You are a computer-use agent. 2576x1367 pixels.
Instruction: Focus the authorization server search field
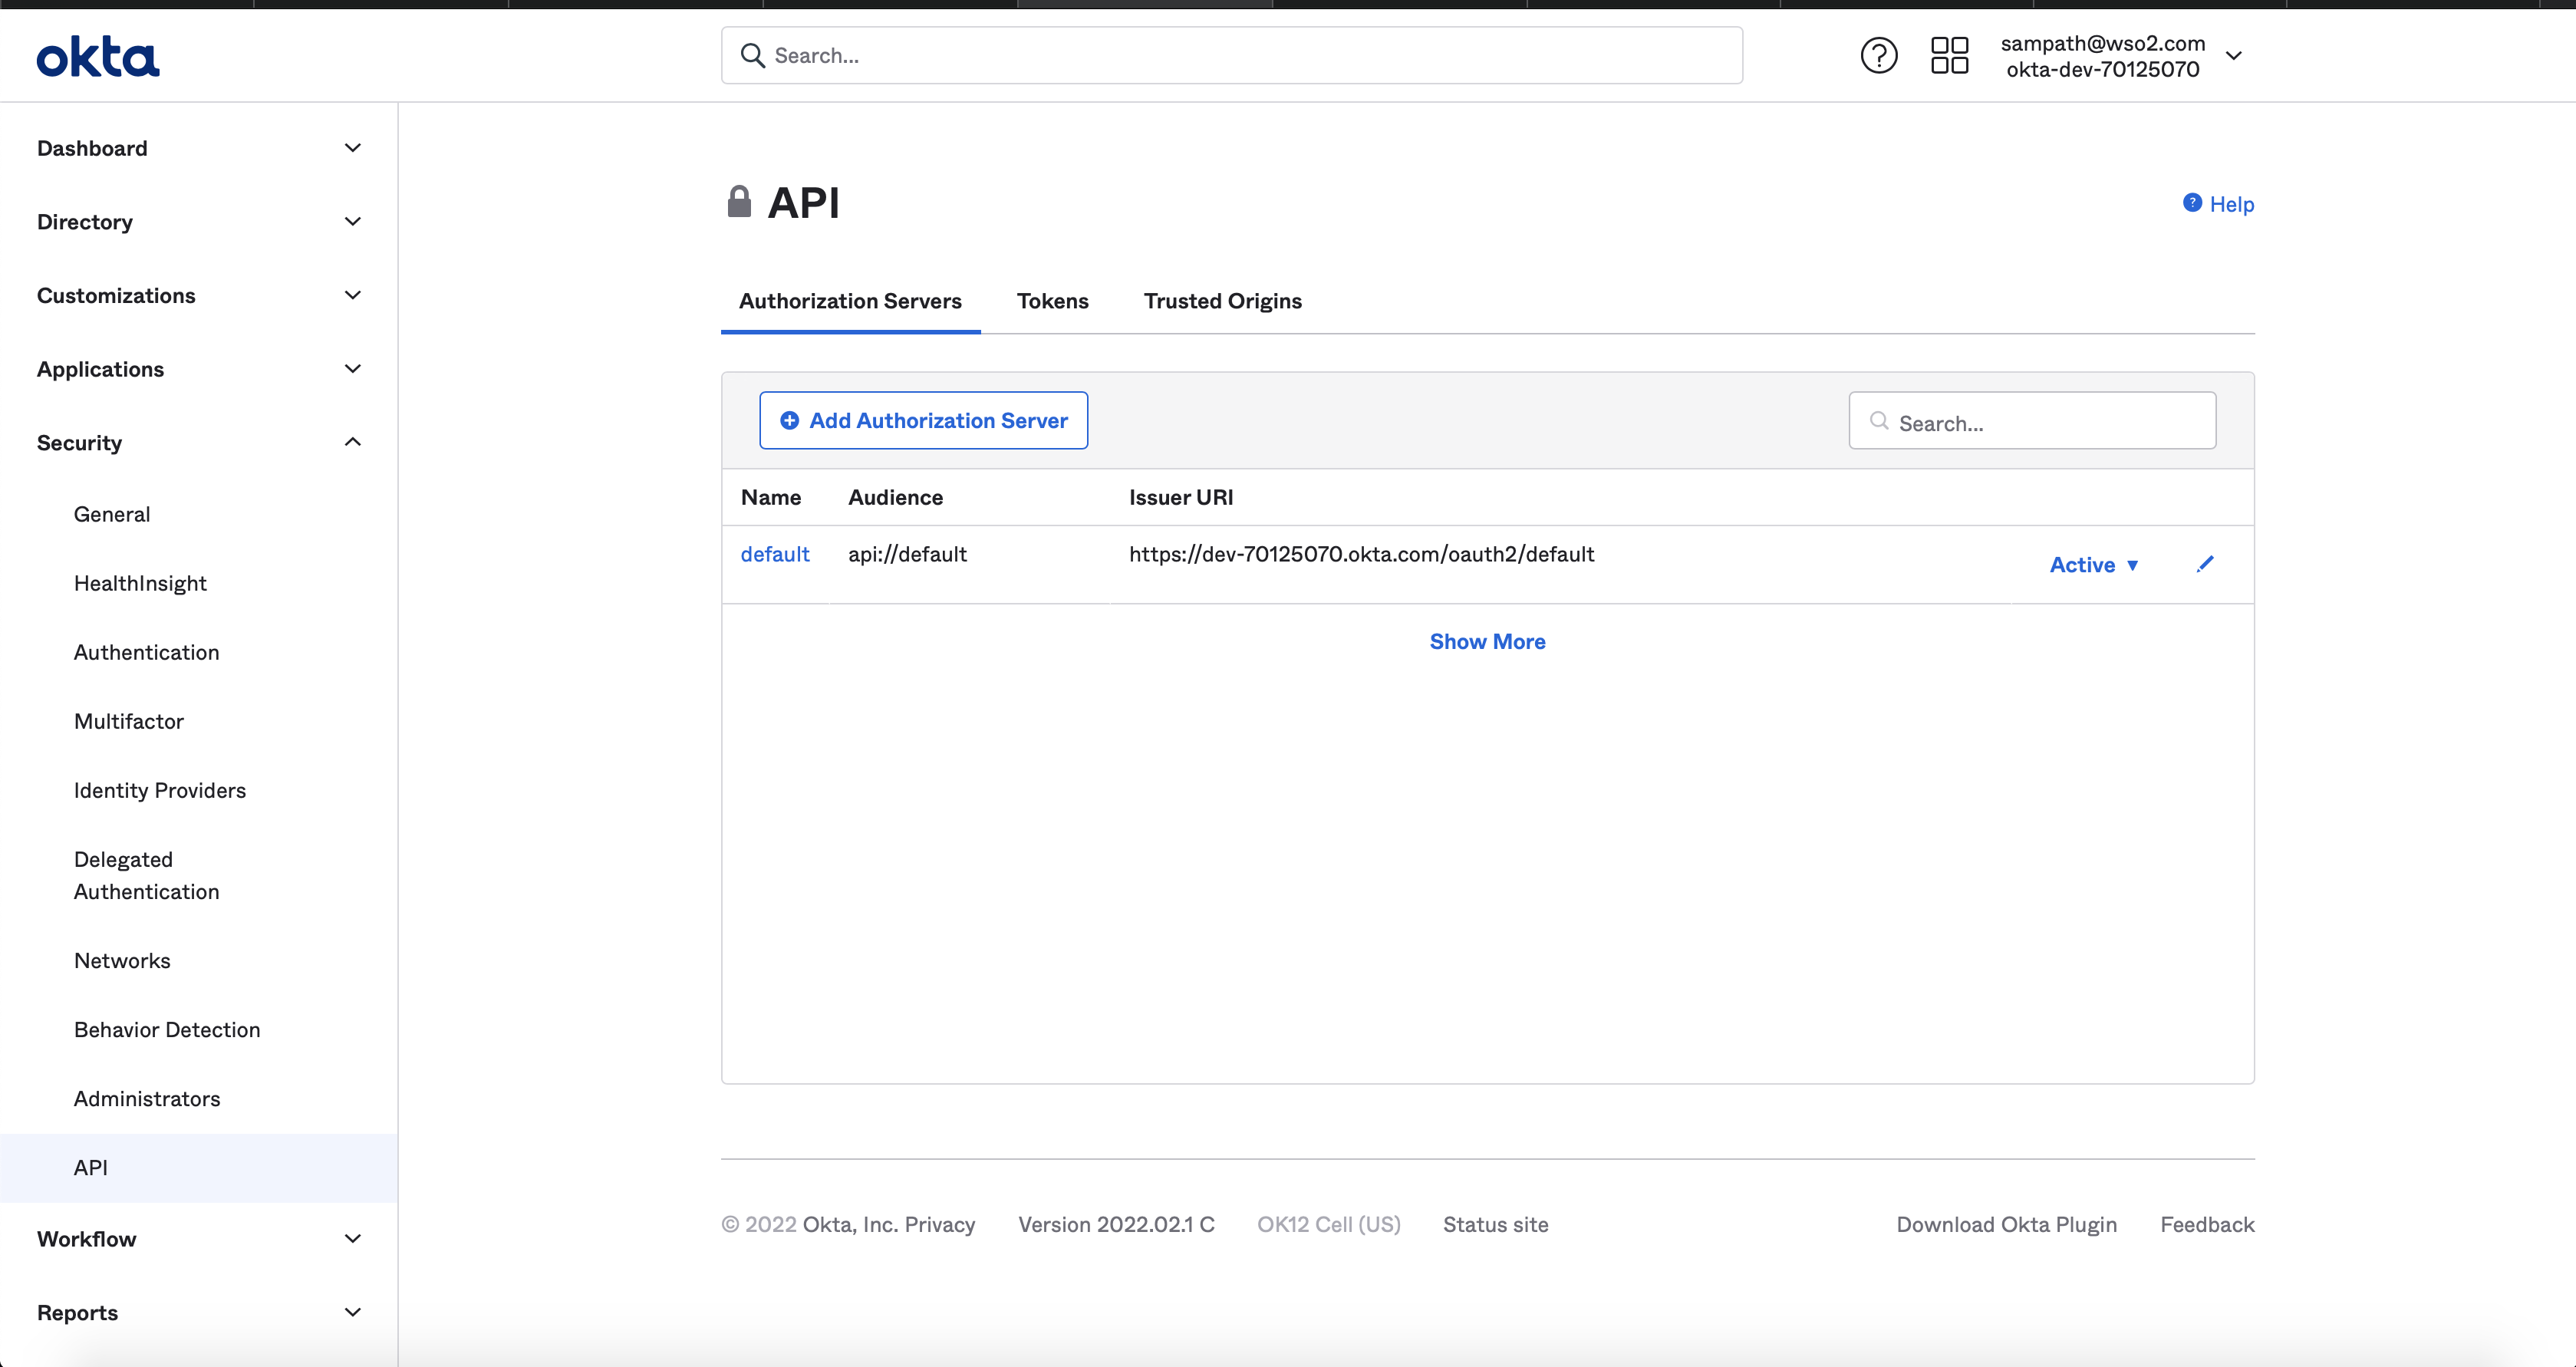2032,420
